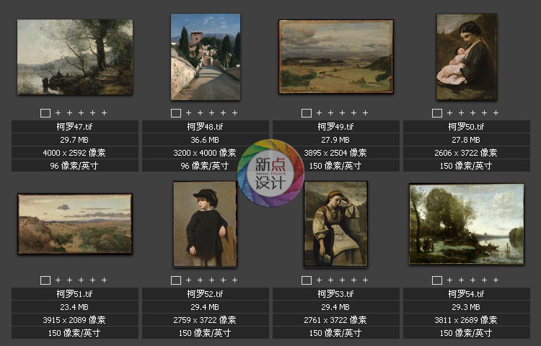Select the 柯罗48.tif villa road thumbnail
Image resolution: width=541 pixels, height=346 pixels.
coord(206,57)
